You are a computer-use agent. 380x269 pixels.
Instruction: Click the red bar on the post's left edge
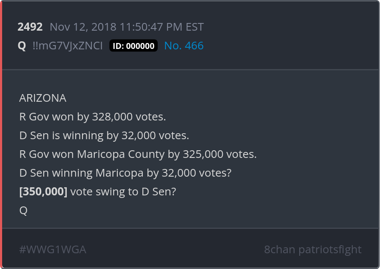[x=1, y=134]
